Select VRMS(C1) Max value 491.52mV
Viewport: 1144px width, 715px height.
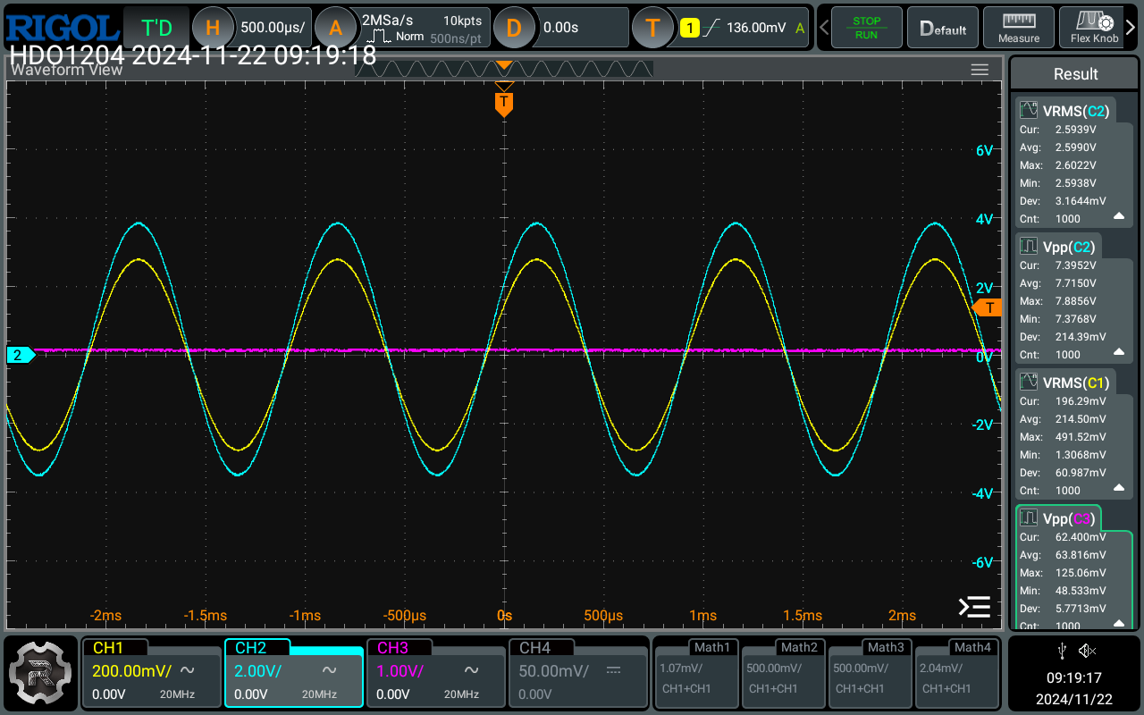tap(1080, 437)
